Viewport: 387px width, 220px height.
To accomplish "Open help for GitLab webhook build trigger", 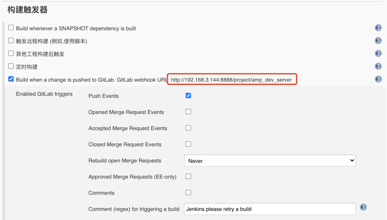I will (378, 79).
